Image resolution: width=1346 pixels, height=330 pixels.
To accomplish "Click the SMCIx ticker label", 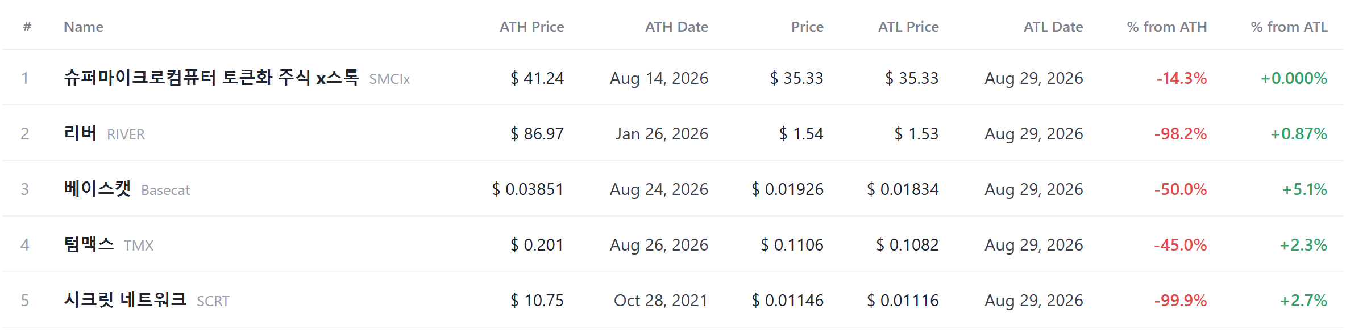I will click(389, 79).
